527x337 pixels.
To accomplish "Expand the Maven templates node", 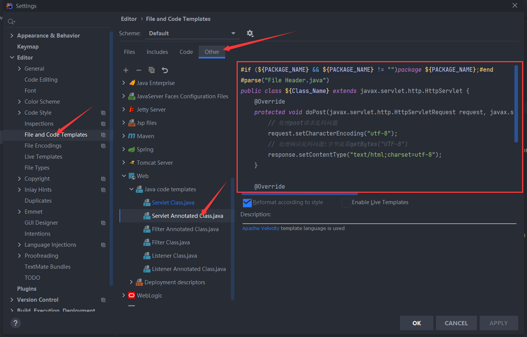I will (124, 136).
